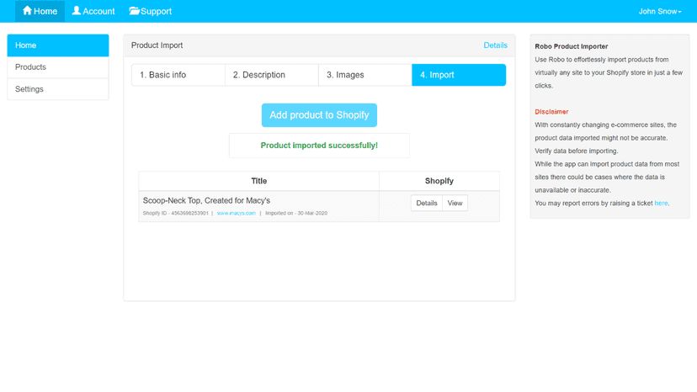Click the Shopify ID text in product row

176,214
